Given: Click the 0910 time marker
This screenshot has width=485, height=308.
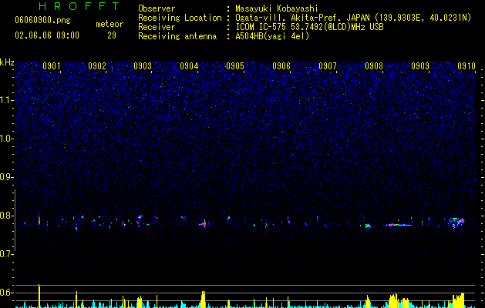Looking at the screenshot, I should pos(466,66).
